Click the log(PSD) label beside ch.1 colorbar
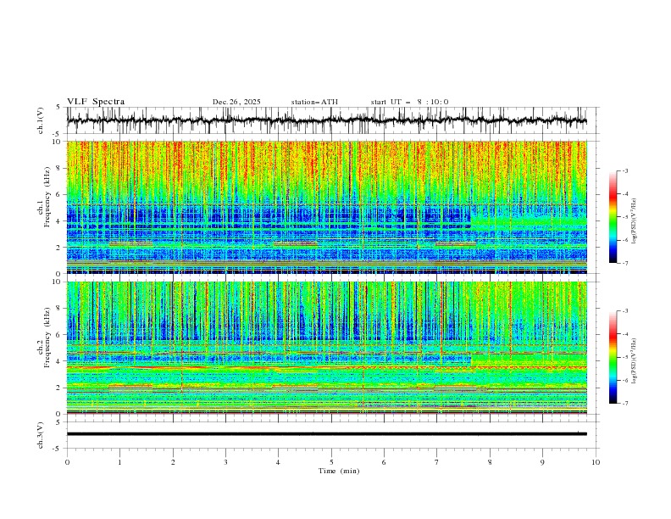Screen dimensions: 671x519 click(634, 221)
